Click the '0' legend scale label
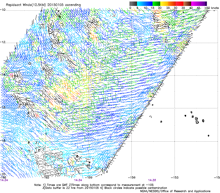 130,8
